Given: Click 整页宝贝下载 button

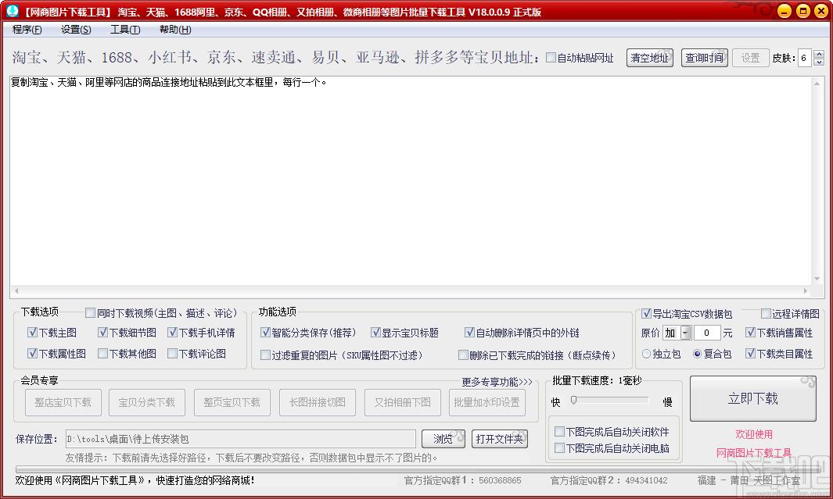Looking at the screenshot, I should (232, 402).
